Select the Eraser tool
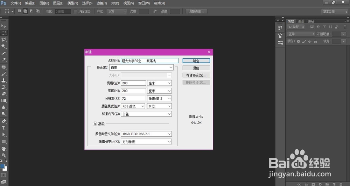Screen dimensions: 350x186 [3, 94]
